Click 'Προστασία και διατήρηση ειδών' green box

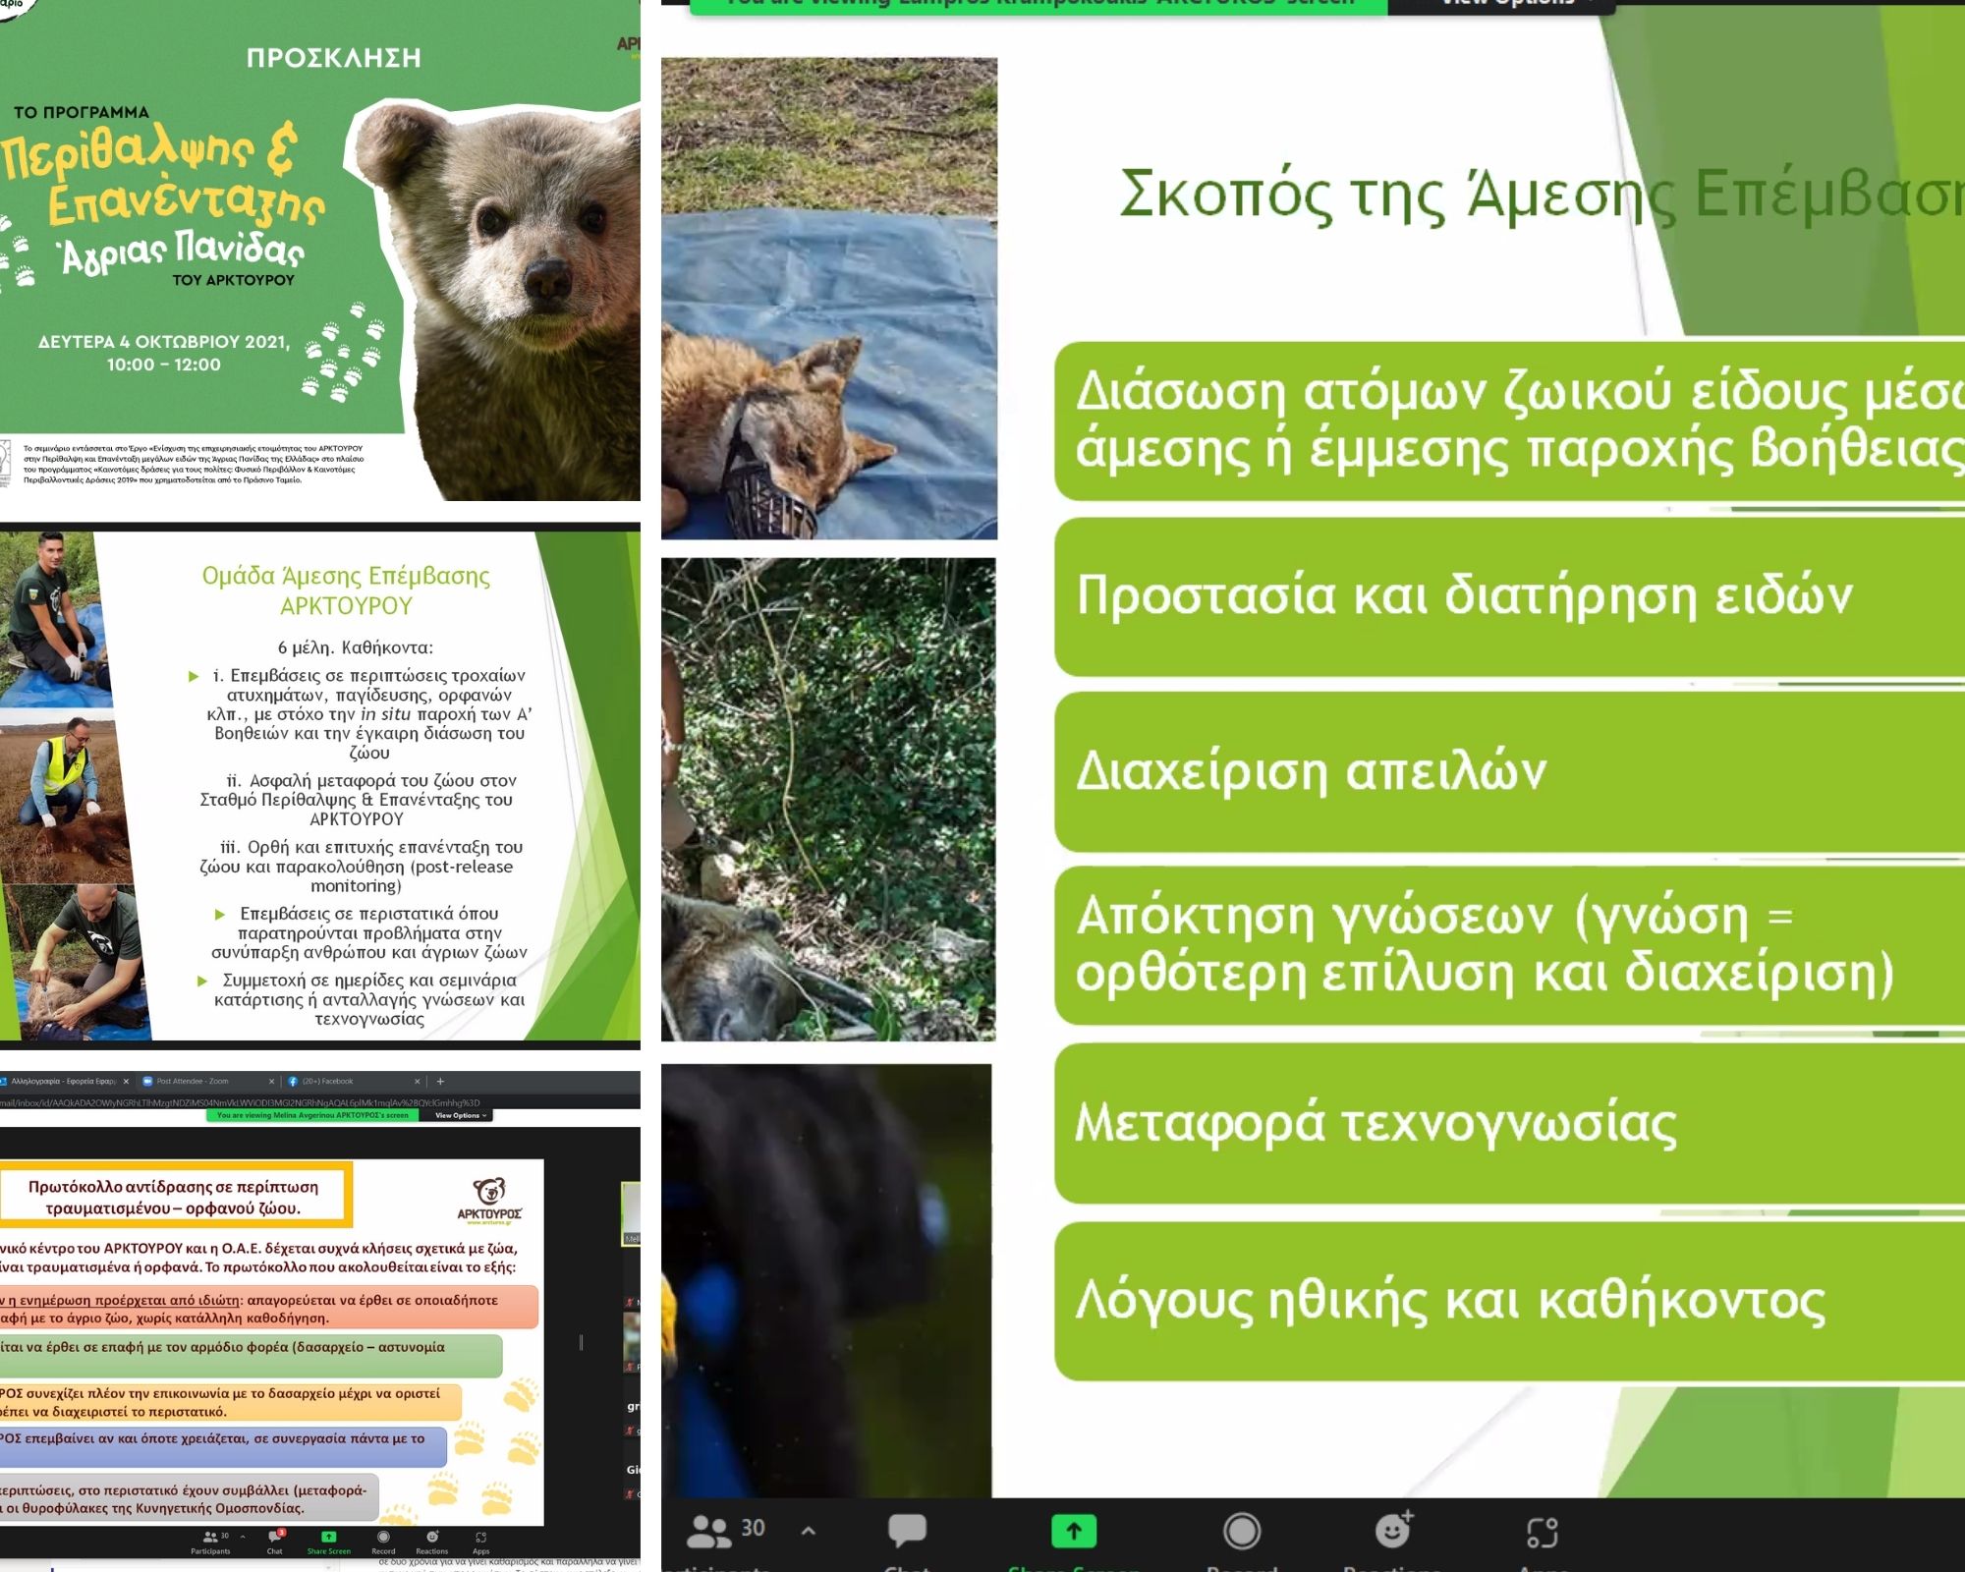pos(1509,596)
